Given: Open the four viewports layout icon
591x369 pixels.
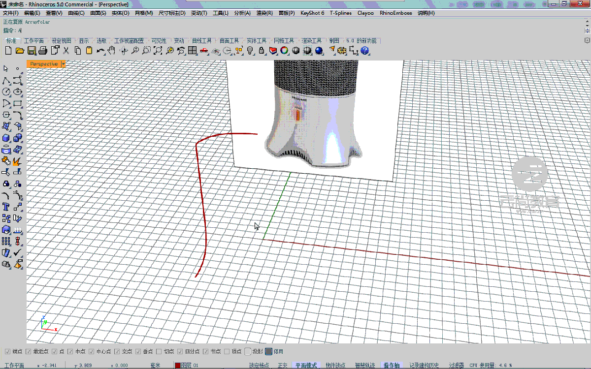Looking at the screenshot, I should click(192, 50).
